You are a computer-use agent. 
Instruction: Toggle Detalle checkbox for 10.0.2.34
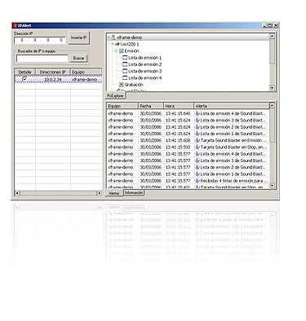pyautogui.click(x=24, y=79)
